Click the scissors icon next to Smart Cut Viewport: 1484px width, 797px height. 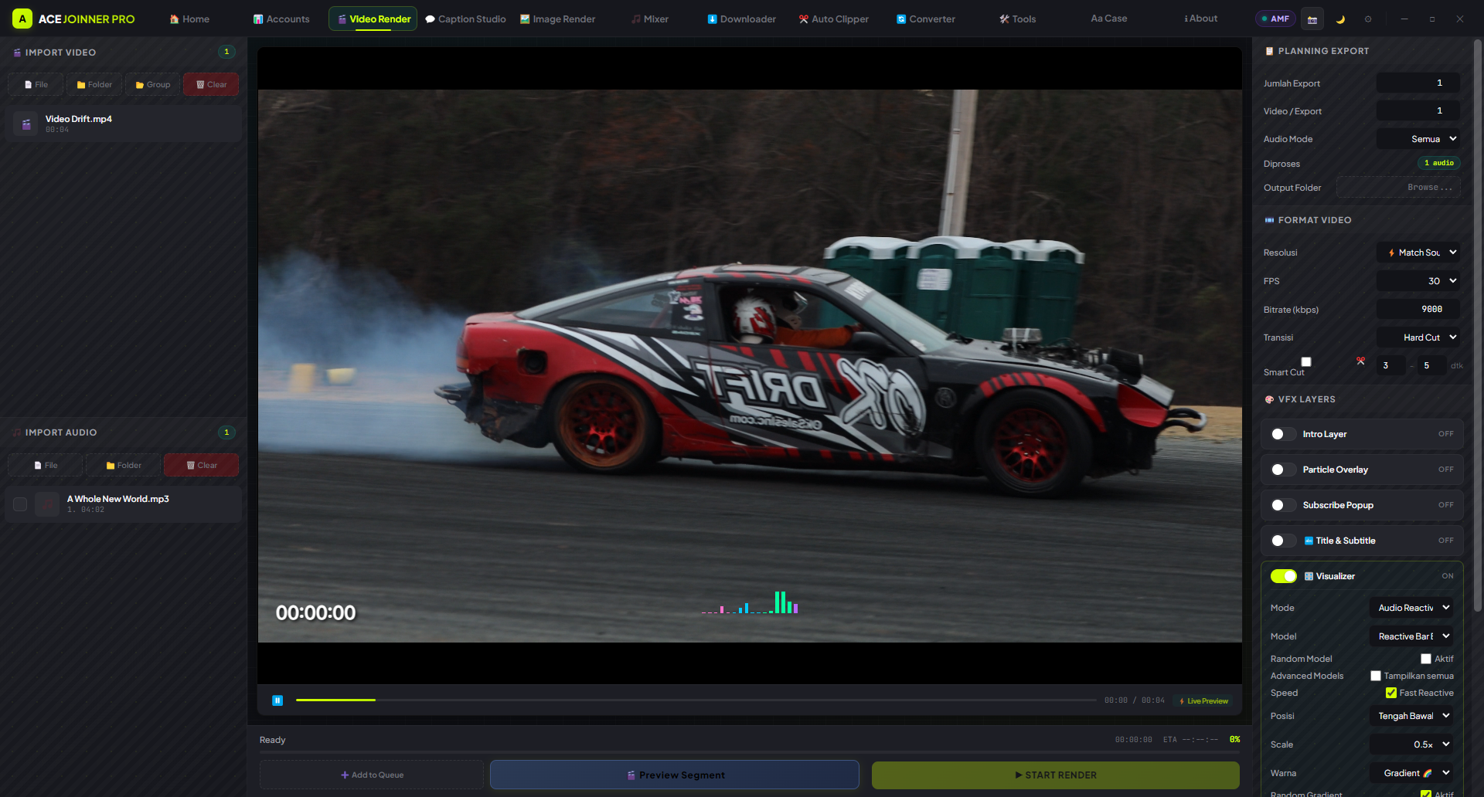click(1360, 361)
